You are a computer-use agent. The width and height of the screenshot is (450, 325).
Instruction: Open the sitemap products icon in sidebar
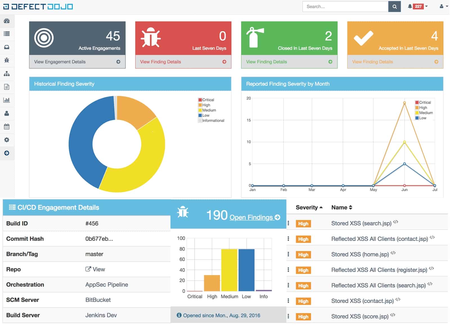click(x=7, y=74)
